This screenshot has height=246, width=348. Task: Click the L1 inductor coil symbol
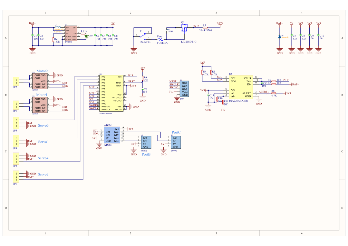click(58, 27)
